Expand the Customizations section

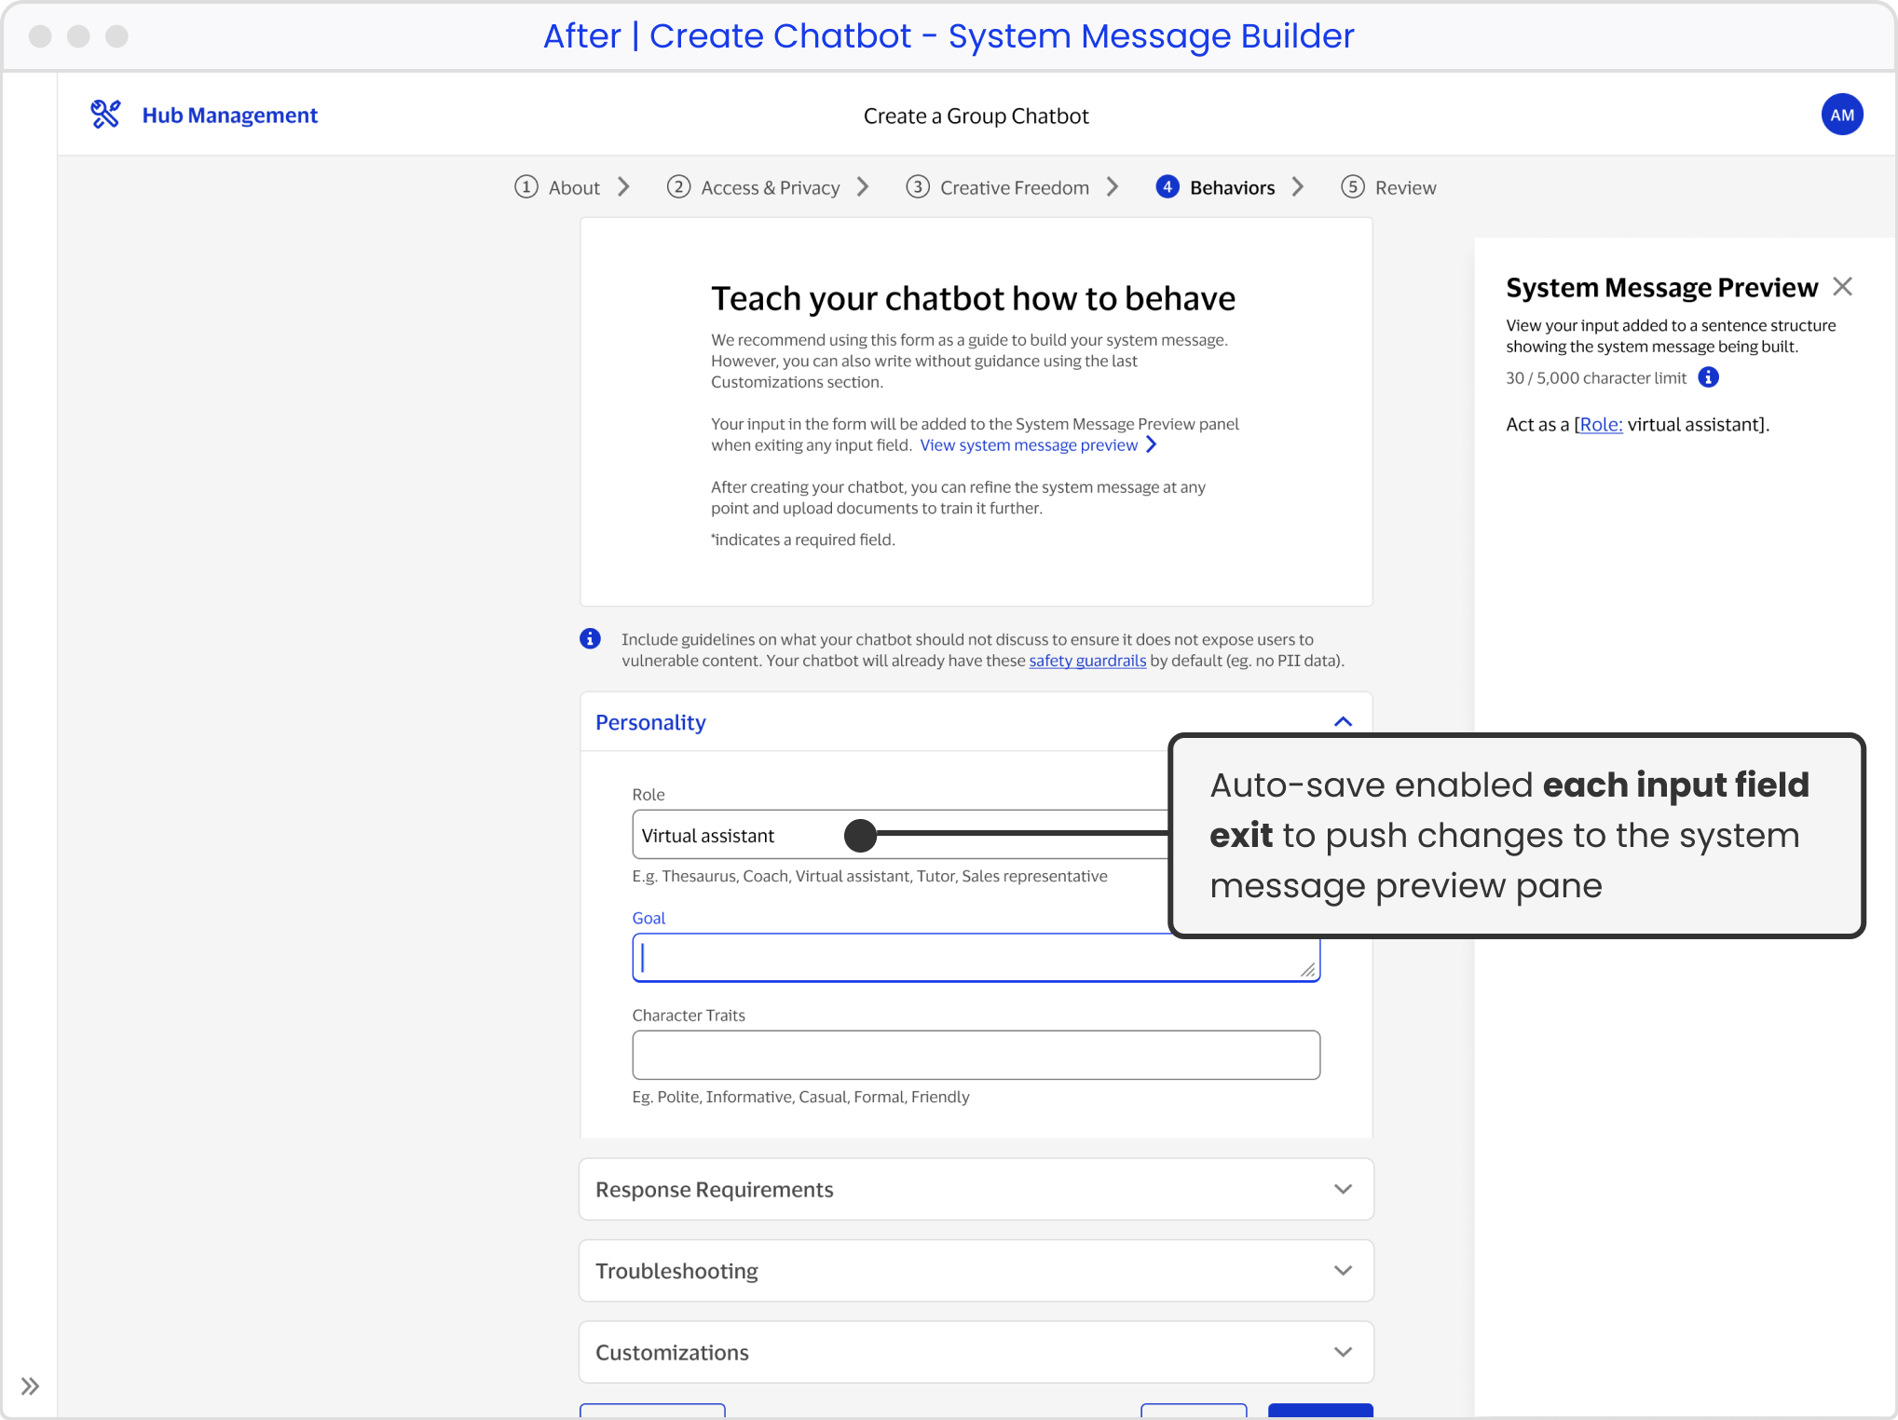1343,1352
